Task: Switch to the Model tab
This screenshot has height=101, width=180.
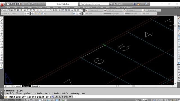Action: (18, 86)
